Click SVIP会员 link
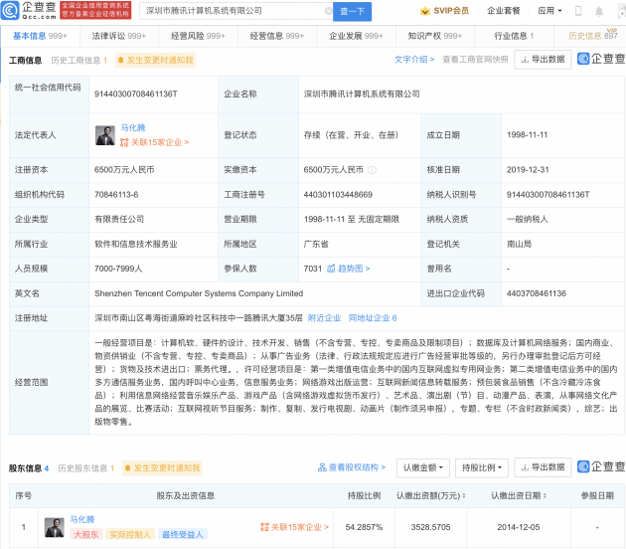The width and height of the screenshot is (626, 549). pyautogui.click(x=451, y=11)
